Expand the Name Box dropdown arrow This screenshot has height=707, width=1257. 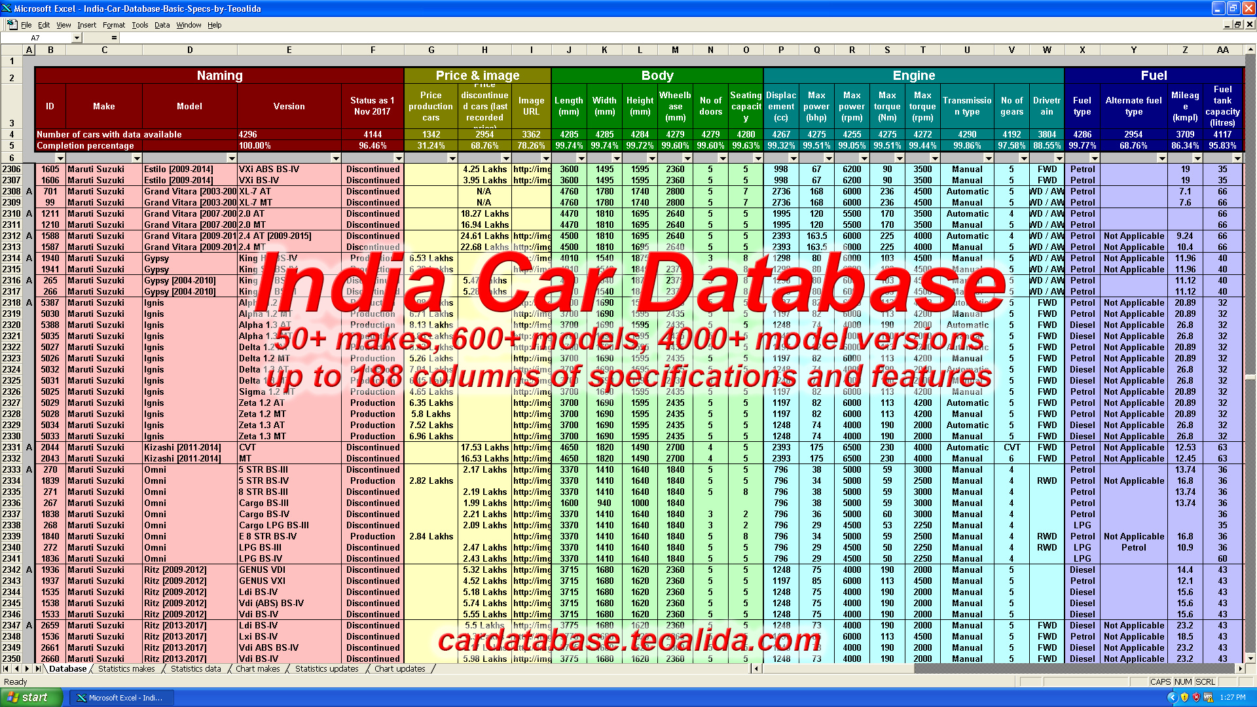point(77,38)
